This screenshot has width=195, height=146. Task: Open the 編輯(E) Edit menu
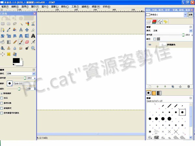[x=15, y=7]
